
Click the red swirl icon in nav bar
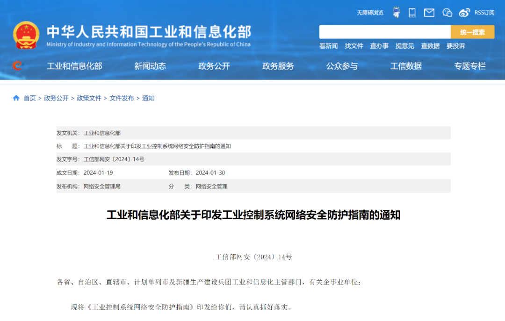point(18,66)
